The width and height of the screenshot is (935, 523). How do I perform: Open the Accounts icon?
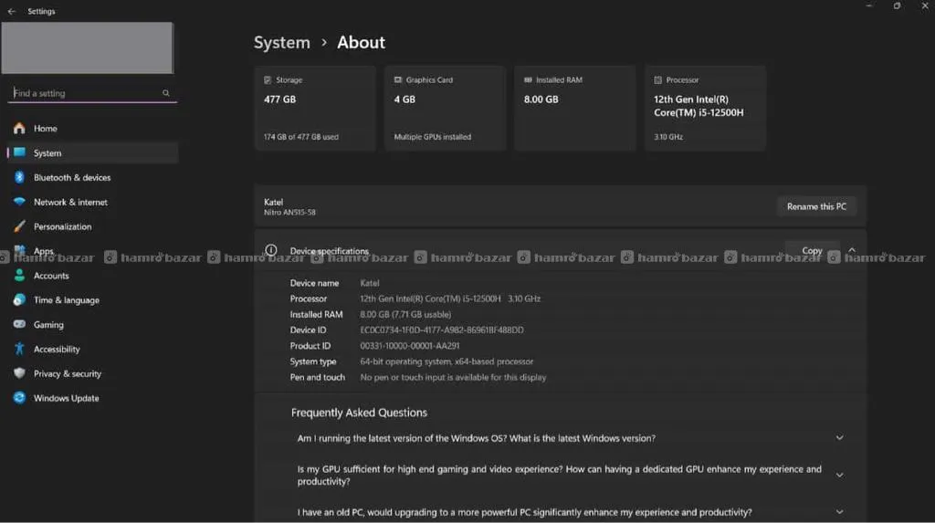click(19, 276)
